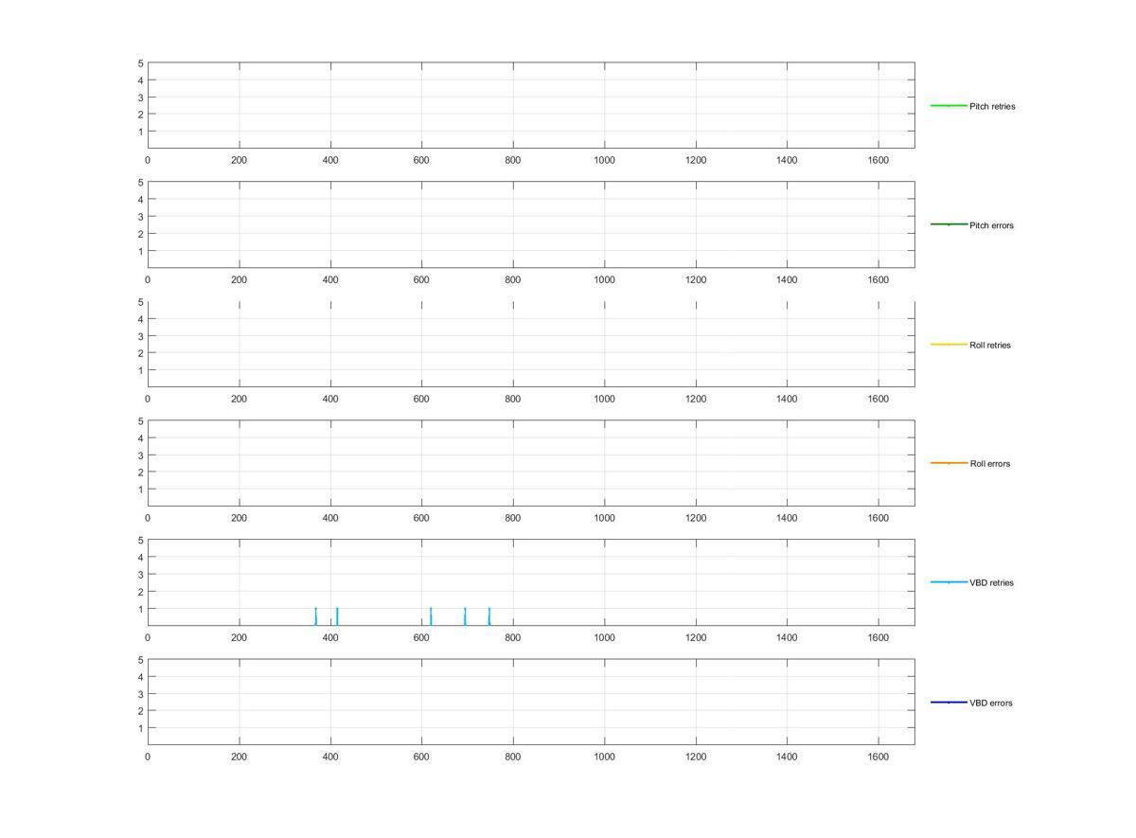Click the 0 tick label under VBD retries plot
1136x838 pixels.
point(148,637)
